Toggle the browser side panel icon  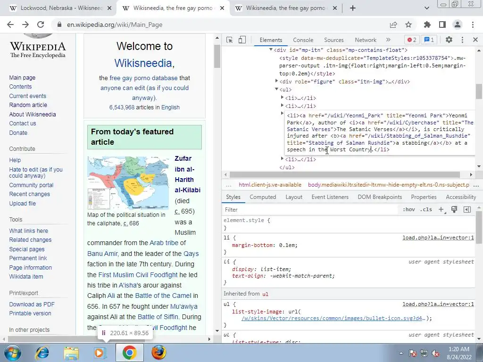[442, 25]
